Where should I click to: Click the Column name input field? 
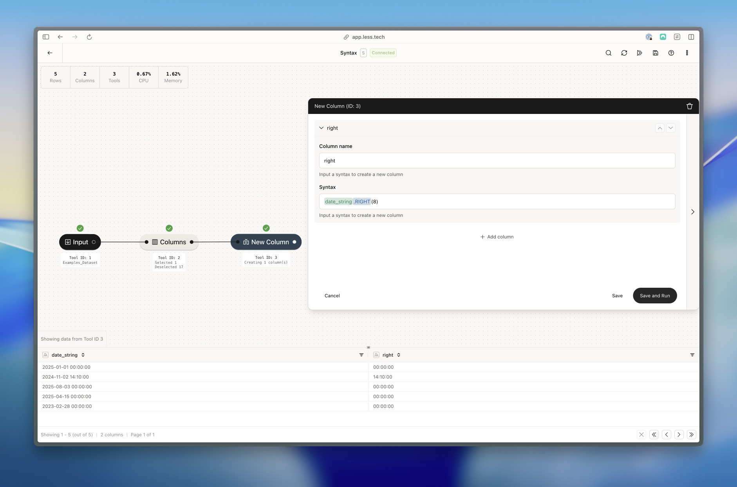pyautogui.click(x=497, y=161)
